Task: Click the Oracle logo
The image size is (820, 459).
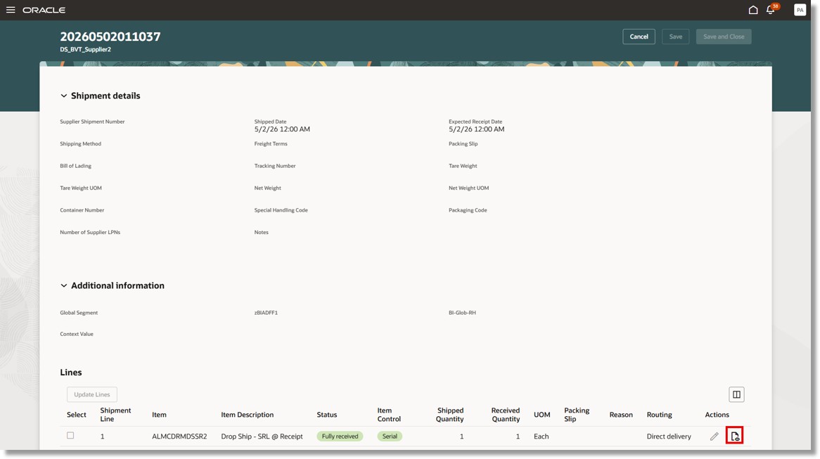Action: (44, 10)
